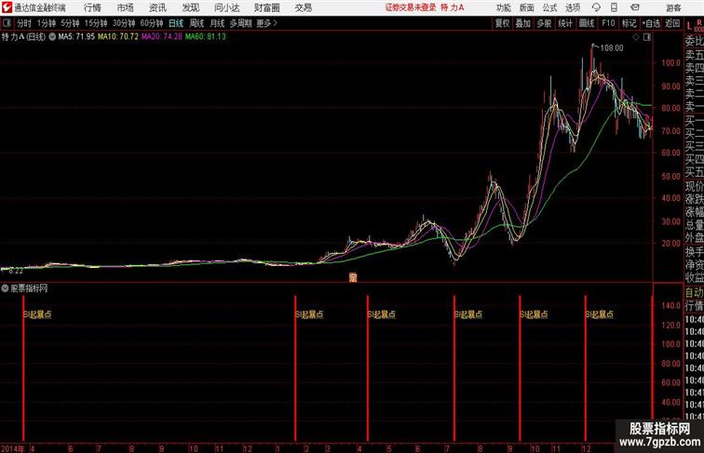Click the 统计 statistics button
The height and width of the screenshot is (453, 704).
coord(565,23)
